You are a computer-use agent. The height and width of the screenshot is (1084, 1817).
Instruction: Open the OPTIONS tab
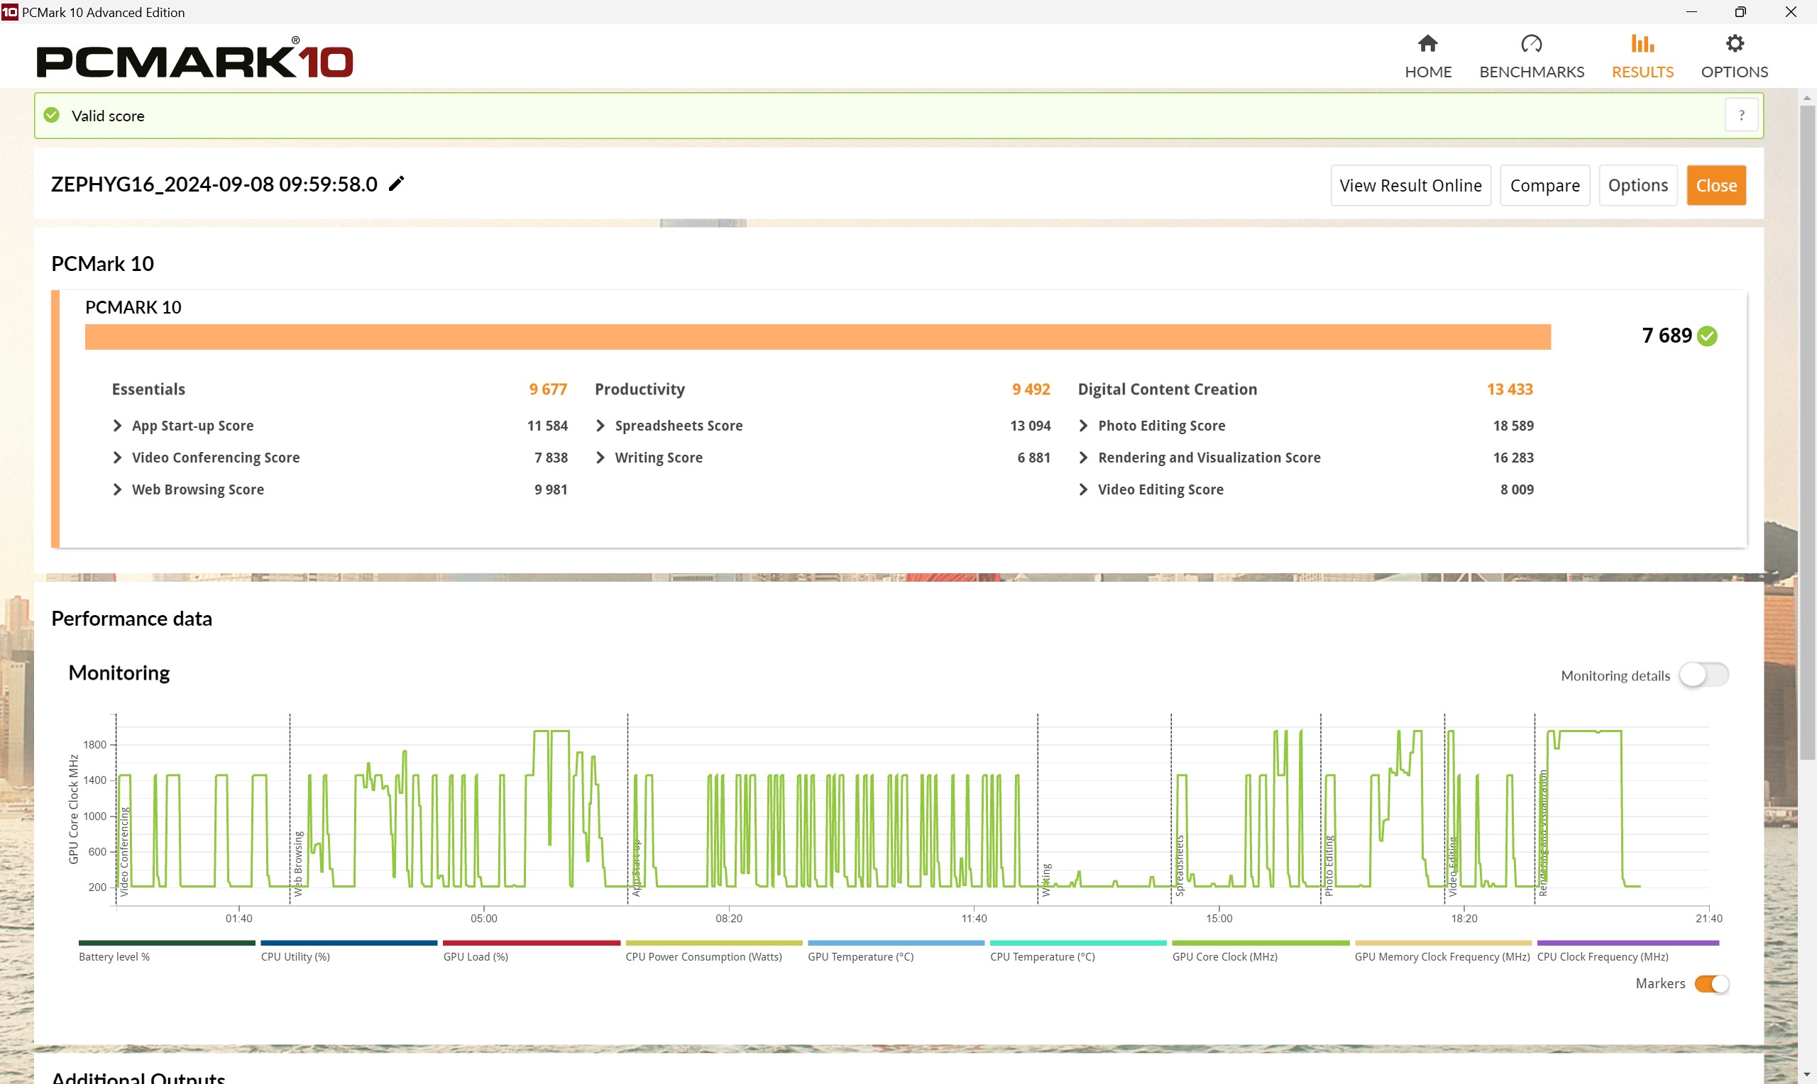point(1734,57)
